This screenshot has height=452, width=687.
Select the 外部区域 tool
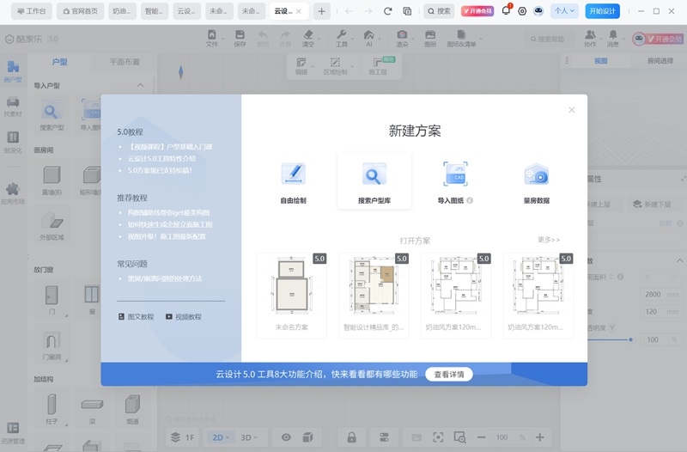point(52,225)
